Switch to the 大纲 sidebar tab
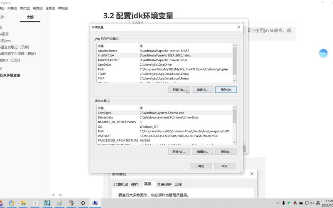This screenshot has width=333, height=208. pos(30,17)
